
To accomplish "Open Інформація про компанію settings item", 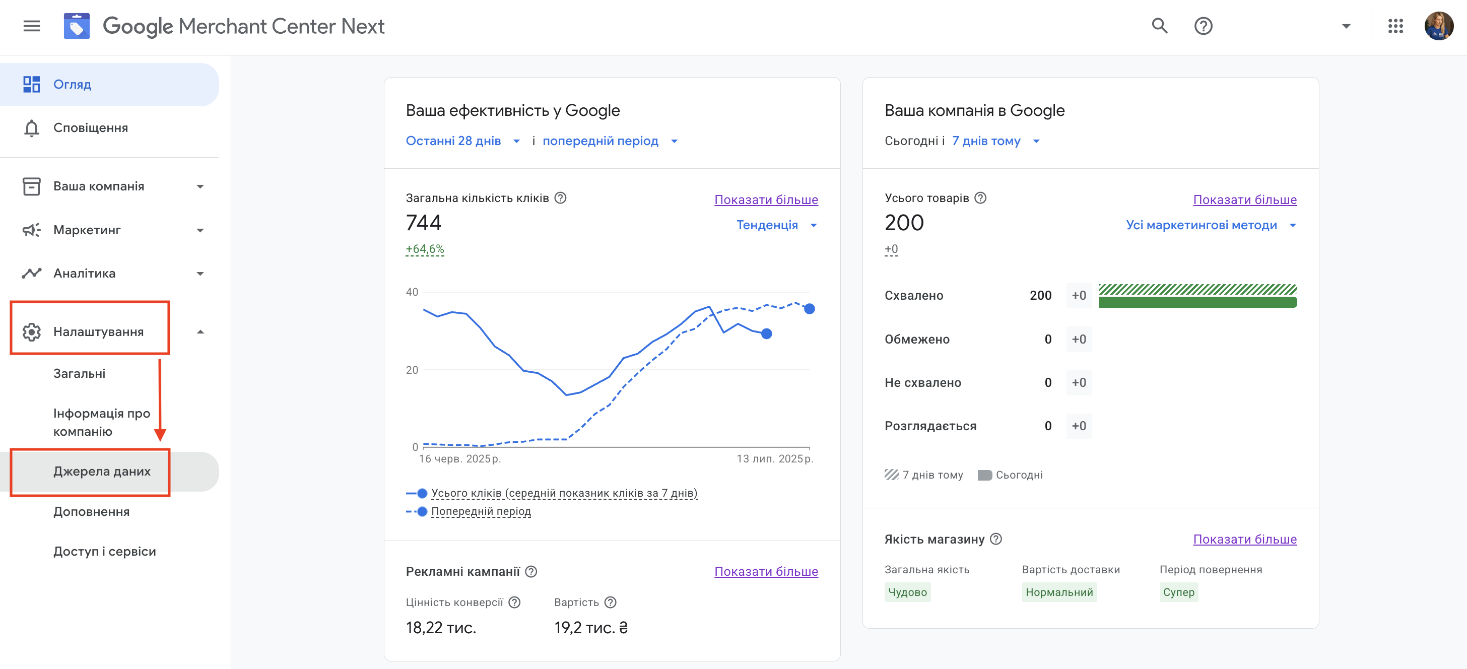I will [x=101, y=423].
